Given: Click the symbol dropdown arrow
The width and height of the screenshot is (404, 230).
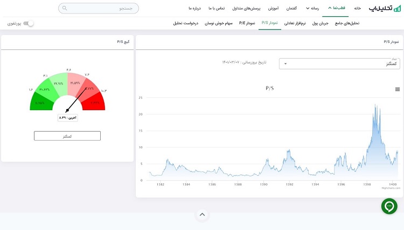Looking at the screenshot, I should tap(285, 64).
